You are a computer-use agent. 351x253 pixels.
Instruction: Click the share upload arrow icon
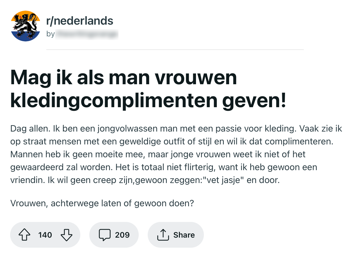pos(163,235)
